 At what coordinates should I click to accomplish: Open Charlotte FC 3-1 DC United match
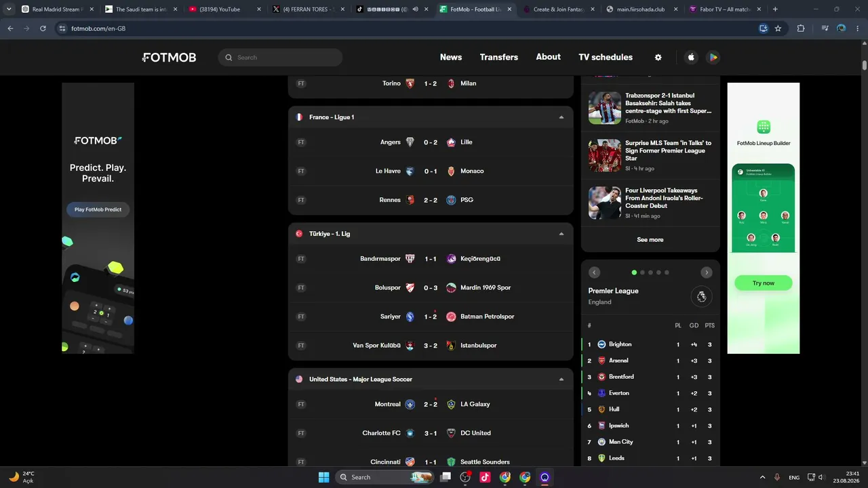coord(431,433)
